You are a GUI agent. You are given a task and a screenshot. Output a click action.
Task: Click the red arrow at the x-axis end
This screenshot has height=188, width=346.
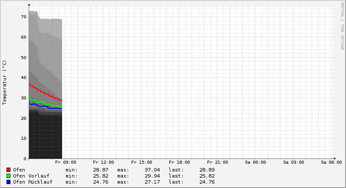[334, 158]
